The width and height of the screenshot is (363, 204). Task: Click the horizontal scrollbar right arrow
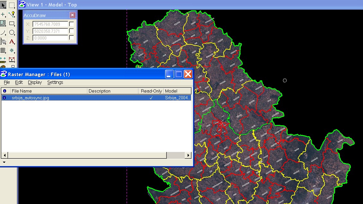click(188, 155)
